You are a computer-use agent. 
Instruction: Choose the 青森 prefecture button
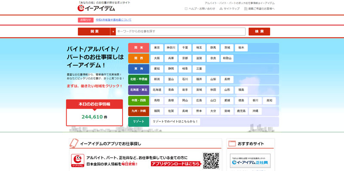click(171, 90)
